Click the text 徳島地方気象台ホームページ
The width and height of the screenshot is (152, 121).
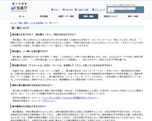(x=26, y=101)
